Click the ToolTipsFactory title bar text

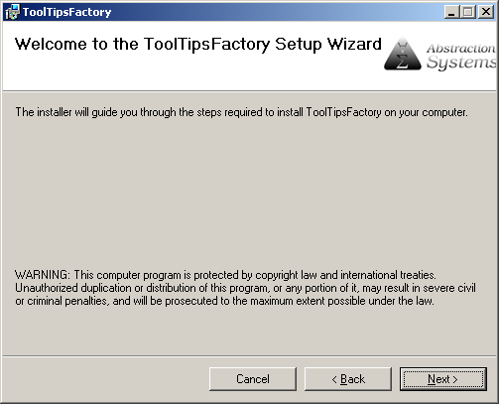point(66,12)
